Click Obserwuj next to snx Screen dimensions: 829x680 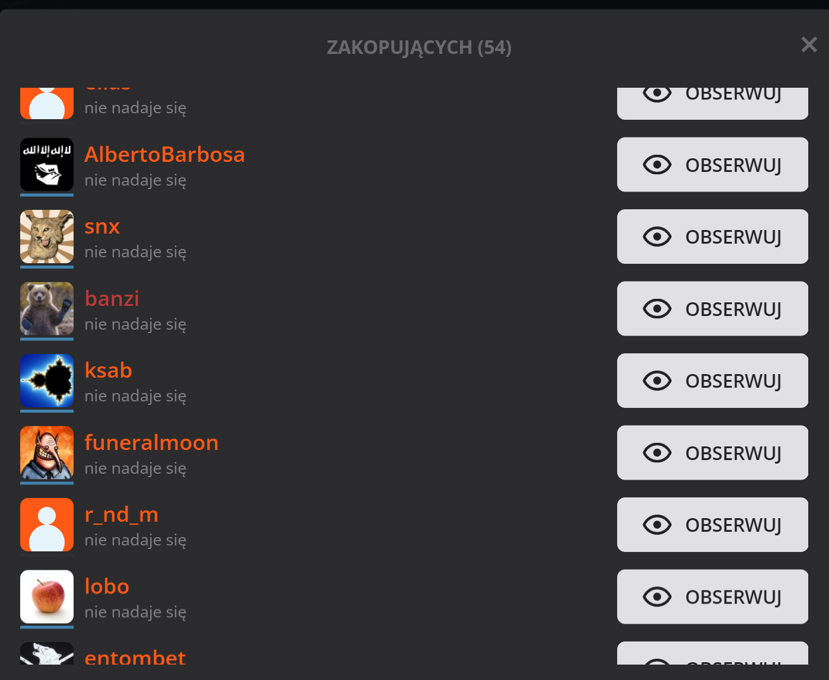(x=712, y=237)
